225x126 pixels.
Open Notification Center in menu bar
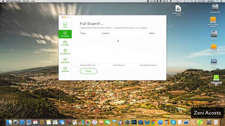click(x=221, y=1)
